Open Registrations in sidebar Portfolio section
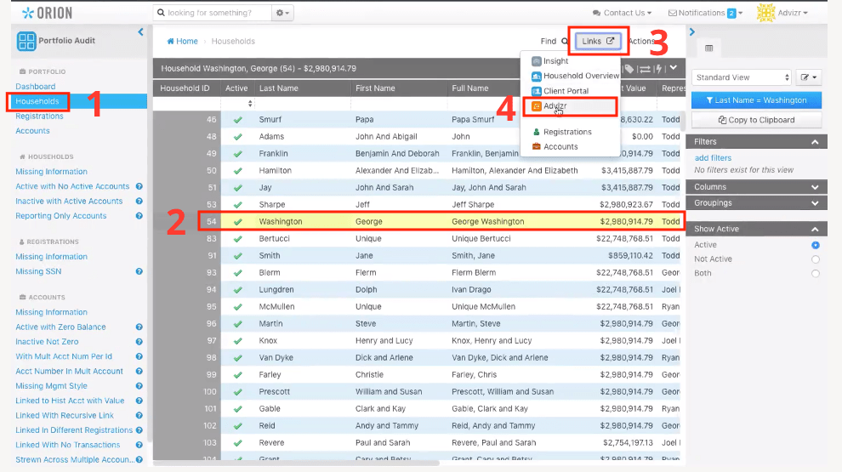The width and height of the screenshot is (842, 472). coord(39,116)
